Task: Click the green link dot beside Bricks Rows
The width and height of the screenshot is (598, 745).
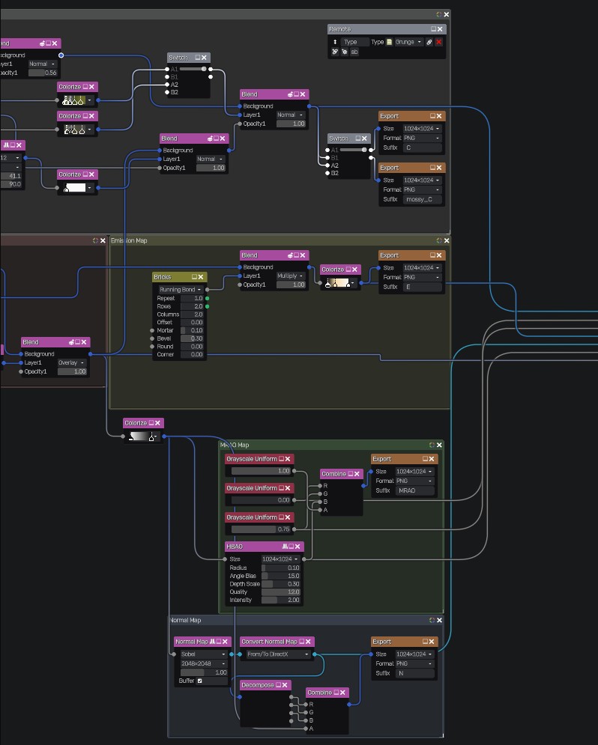Action: coord(208,306)
